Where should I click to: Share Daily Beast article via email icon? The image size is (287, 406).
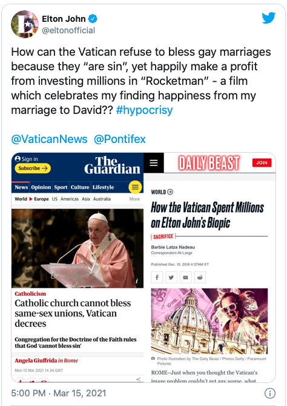(x=185, y=278)
